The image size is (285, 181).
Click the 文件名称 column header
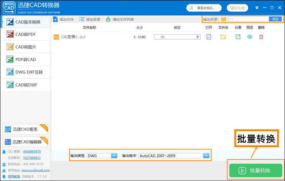tap(89, 27)
